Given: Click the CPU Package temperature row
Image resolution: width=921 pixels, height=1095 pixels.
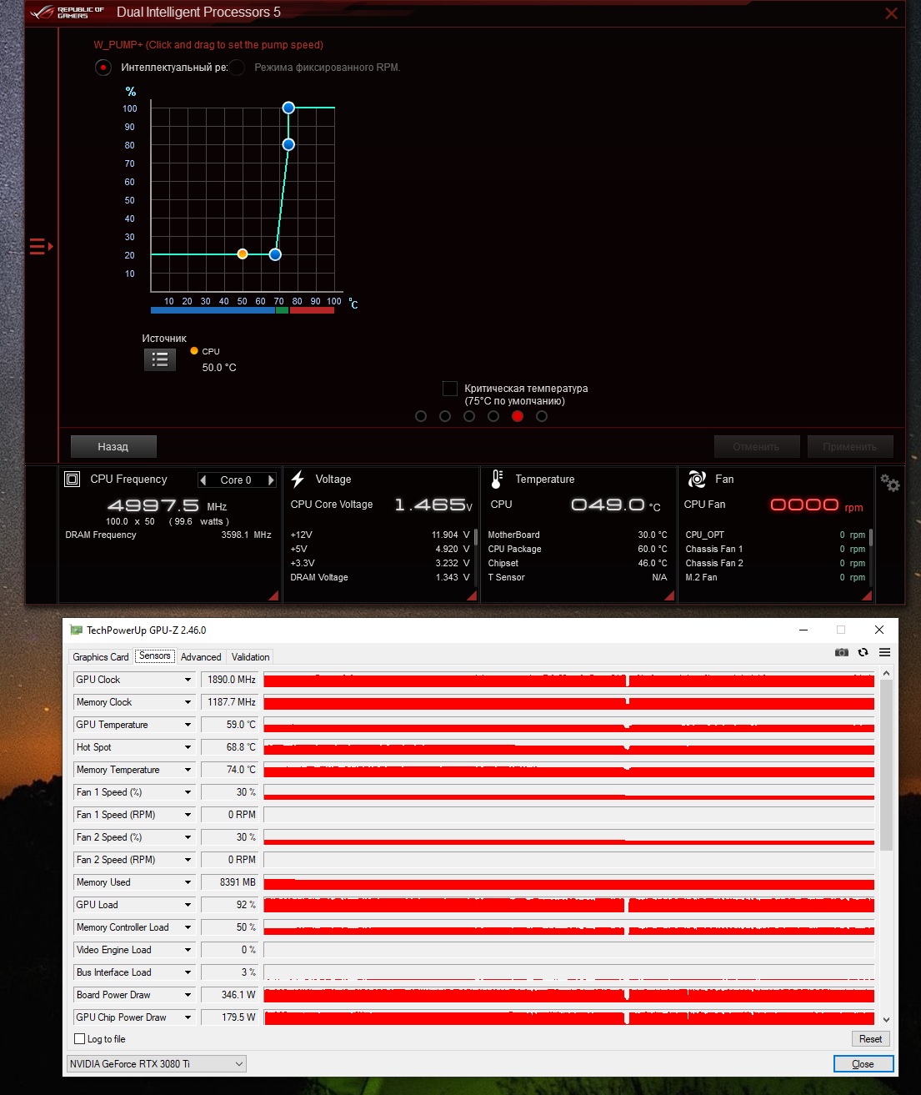Looking at the screenshot, I should click(x=578, y=549).
